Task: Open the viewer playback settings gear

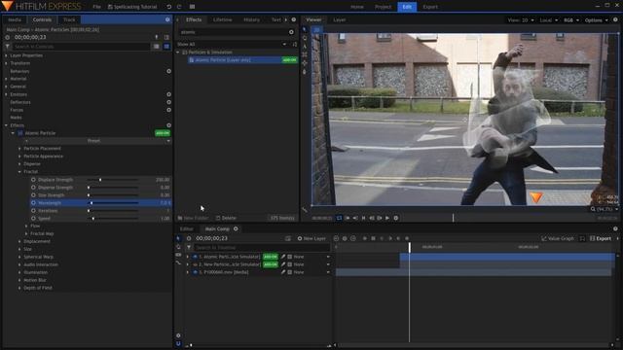Action: [x=396, y=218]
